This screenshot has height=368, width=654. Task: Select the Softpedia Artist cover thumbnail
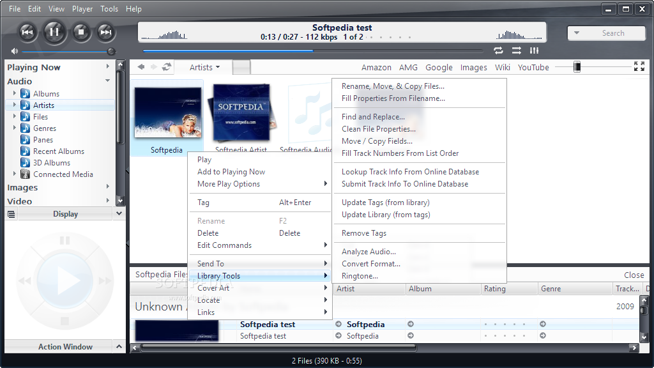point(242,112)
